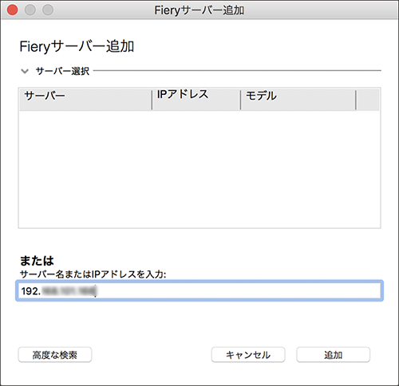Click the または label
Viewport: 399px width, 386px height.
37,261
